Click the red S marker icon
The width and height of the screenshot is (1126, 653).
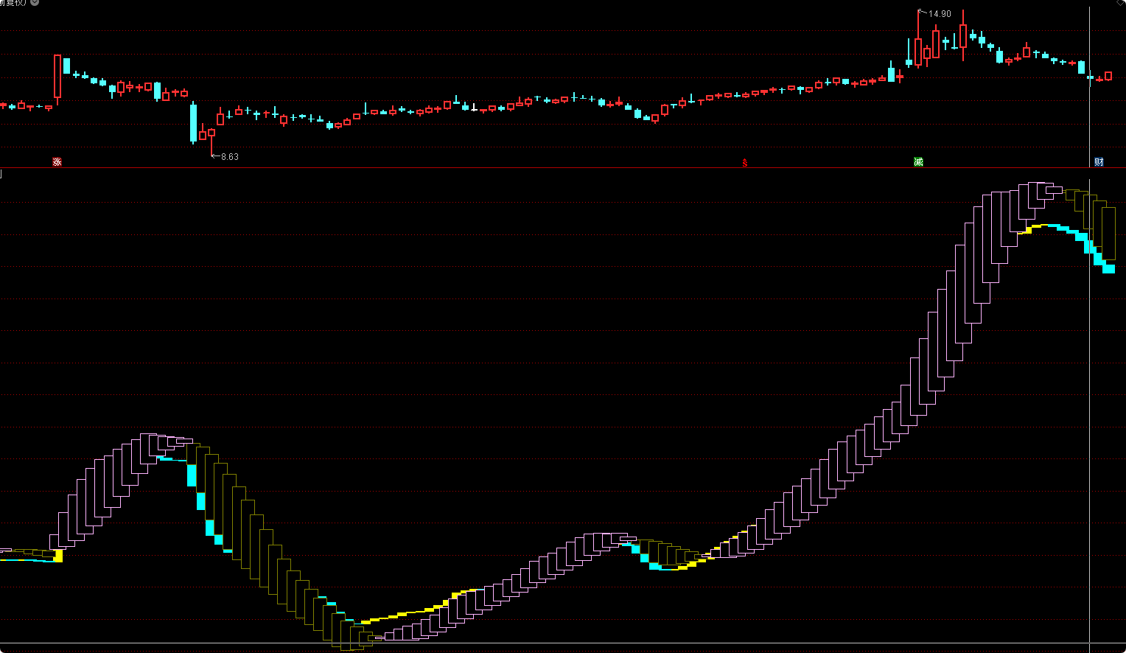point(745,162)
